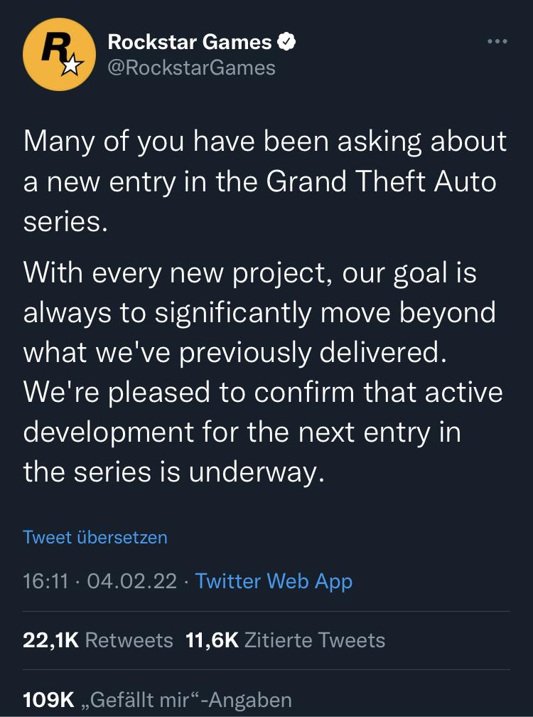Click the 16:11 post time
The image size is (533, 717).
45,581
